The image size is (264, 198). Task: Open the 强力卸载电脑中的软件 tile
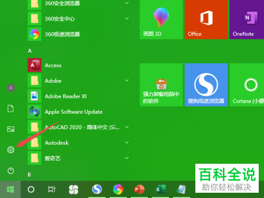(161, 85)
